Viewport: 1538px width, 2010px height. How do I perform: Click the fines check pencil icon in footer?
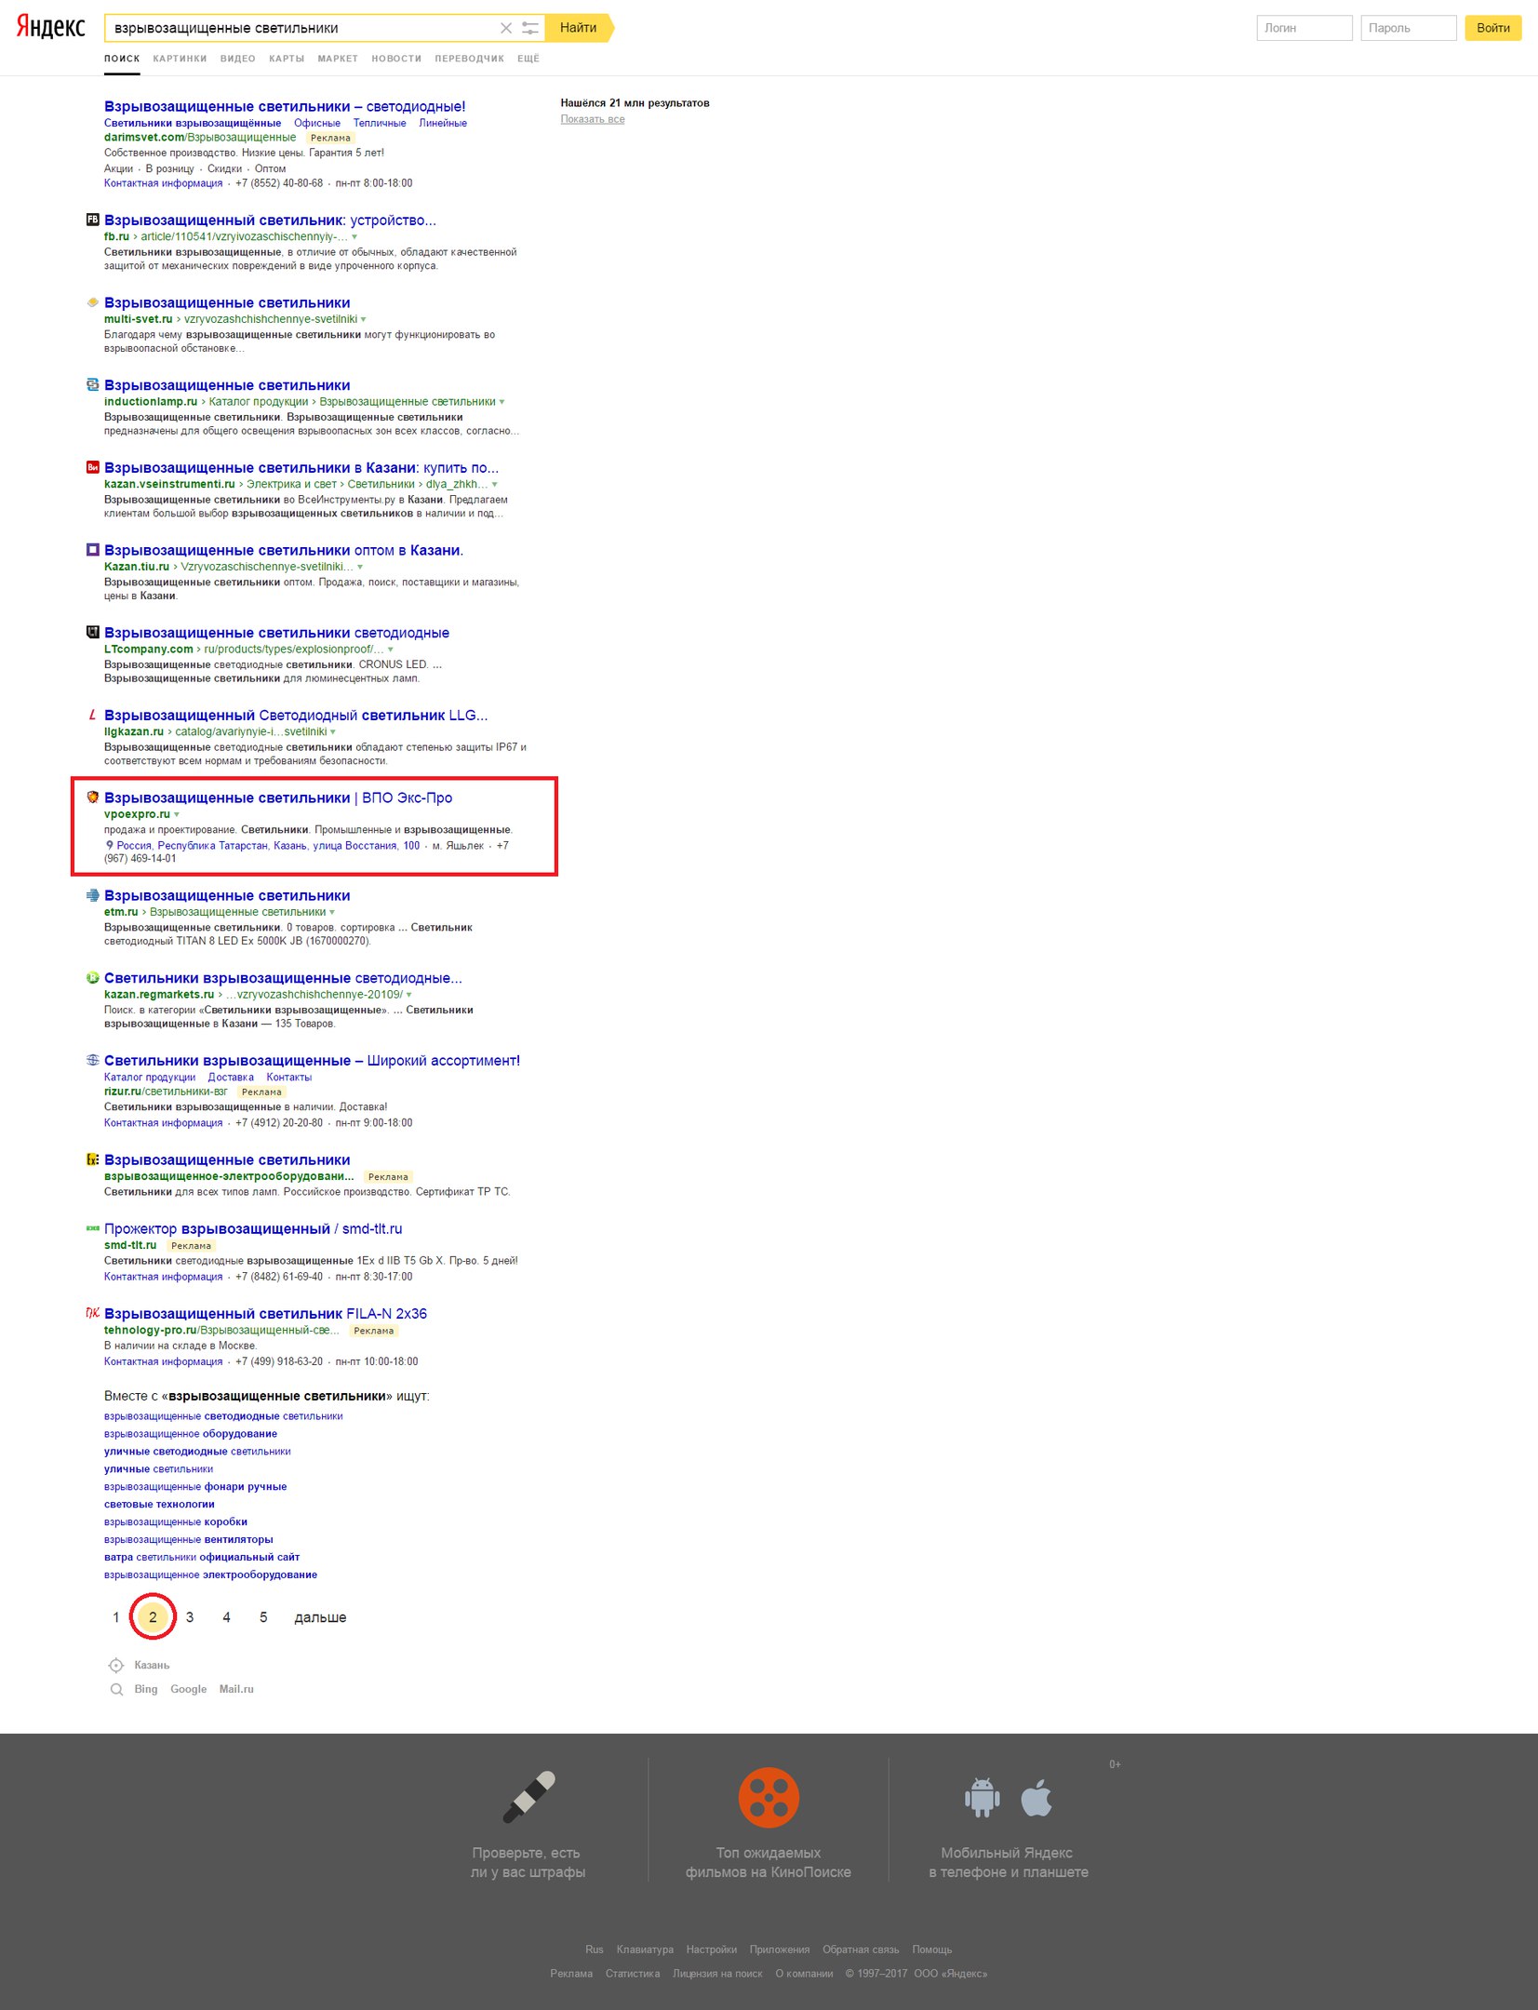point(528,1797)
